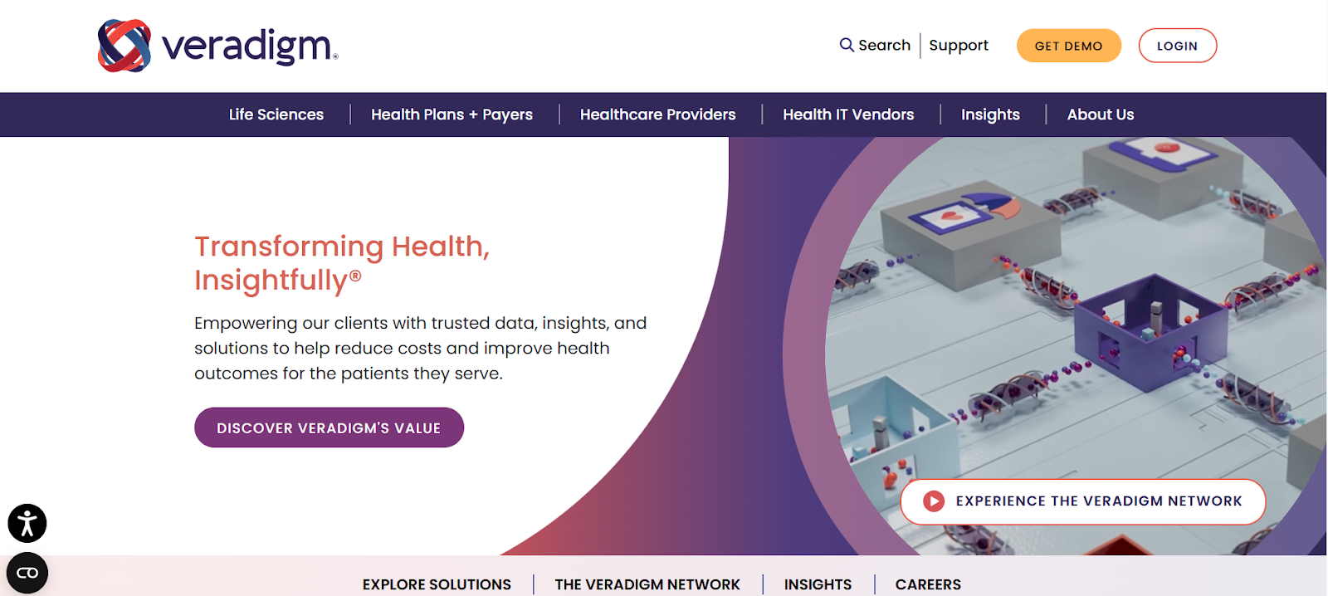Switch to EXPLORE SOLUTIONS tab
This screenshot has width=1328, height=596.
point(437,584)
